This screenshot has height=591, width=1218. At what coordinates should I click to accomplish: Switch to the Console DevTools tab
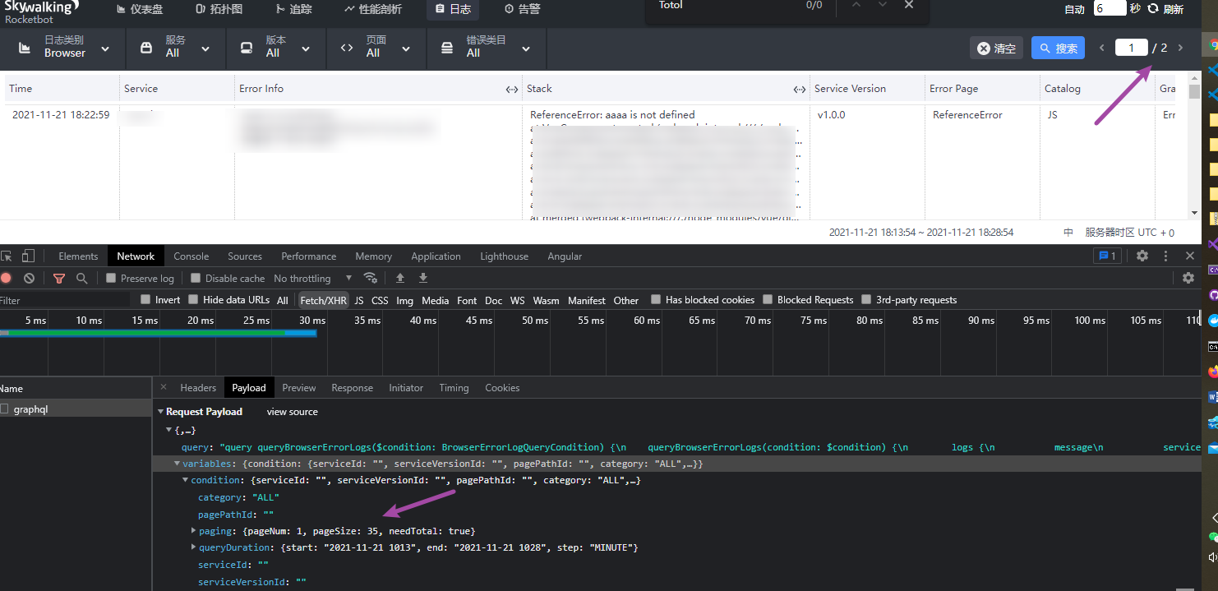[191, 256]
